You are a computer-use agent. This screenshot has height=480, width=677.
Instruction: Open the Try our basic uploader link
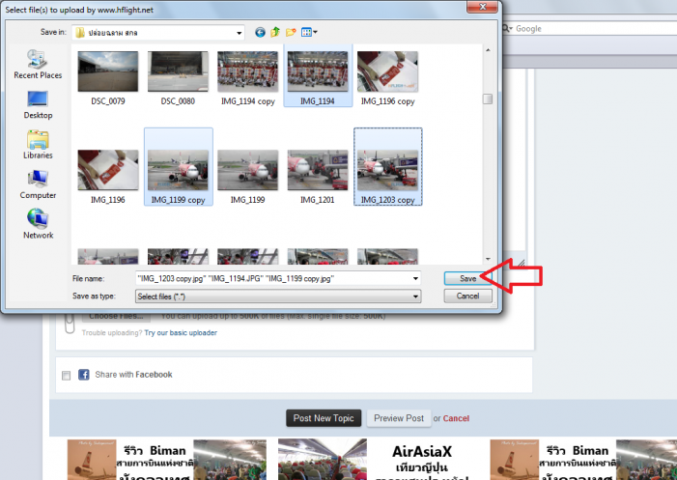[x=181, y=332]
